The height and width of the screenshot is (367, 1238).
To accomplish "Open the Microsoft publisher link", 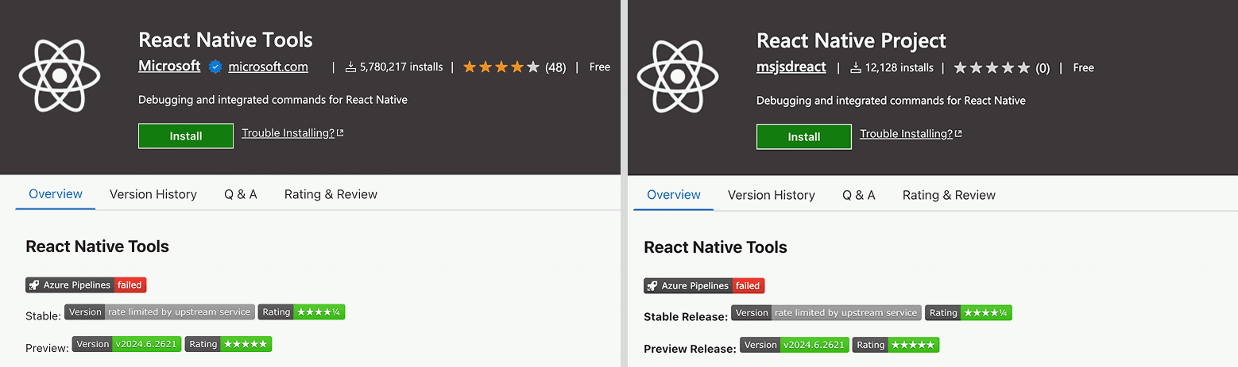I will click(169, 67).
